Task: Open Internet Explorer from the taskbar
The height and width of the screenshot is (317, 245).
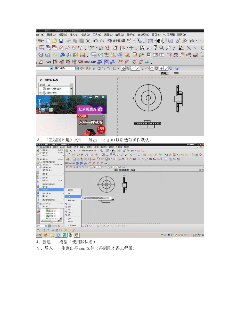Action: point(58,235)
